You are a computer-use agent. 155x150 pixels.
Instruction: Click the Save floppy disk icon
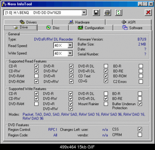96,13
